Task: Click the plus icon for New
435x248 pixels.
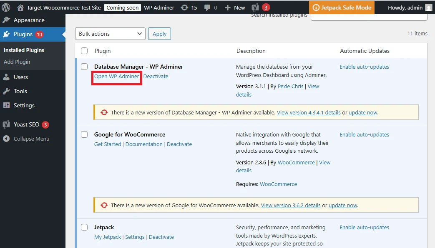Action: pyautogui.click(x=227, y=8)
